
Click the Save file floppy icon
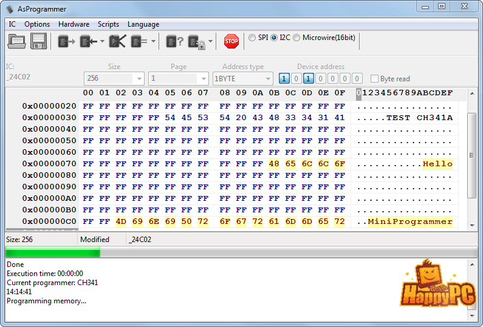(39, 41)
